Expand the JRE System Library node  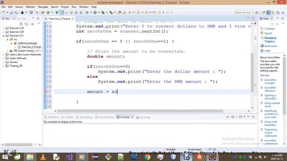pos(7,51)
